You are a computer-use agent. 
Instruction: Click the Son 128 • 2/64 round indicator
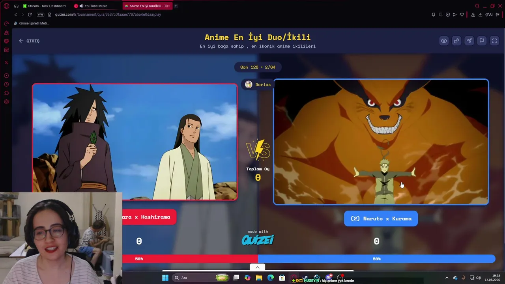pos(258,67)
